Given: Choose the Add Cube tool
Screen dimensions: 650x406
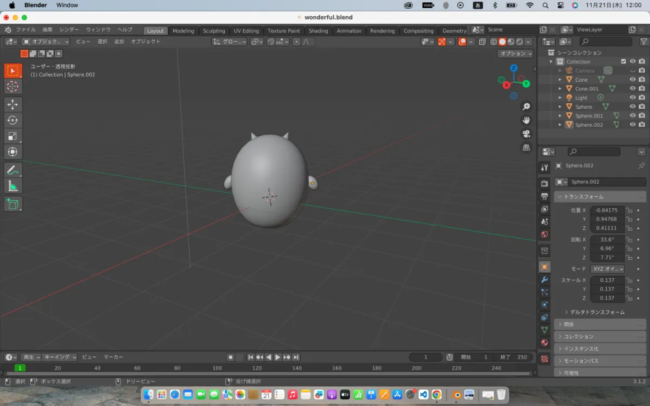Looking at the screenshot, I should [13, 204].
